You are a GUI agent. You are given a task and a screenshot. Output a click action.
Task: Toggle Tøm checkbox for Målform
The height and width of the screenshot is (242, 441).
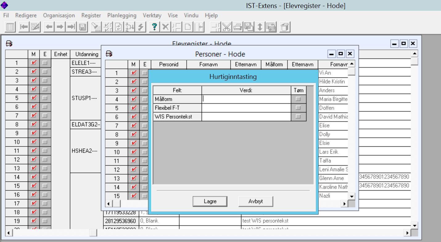298,99
